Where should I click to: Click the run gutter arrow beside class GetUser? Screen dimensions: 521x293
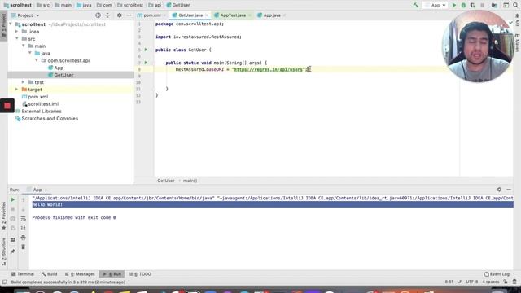point(146,50)
